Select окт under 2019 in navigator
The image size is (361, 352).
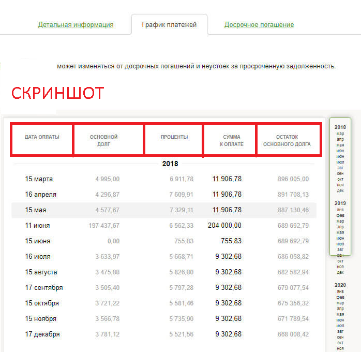(340, 261)
